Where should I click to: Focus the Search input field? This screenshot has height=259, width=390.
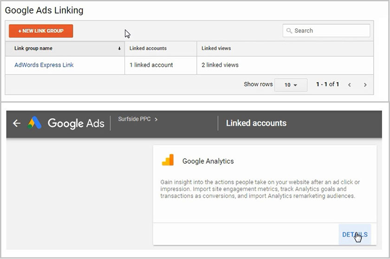[x=330, y=31]
